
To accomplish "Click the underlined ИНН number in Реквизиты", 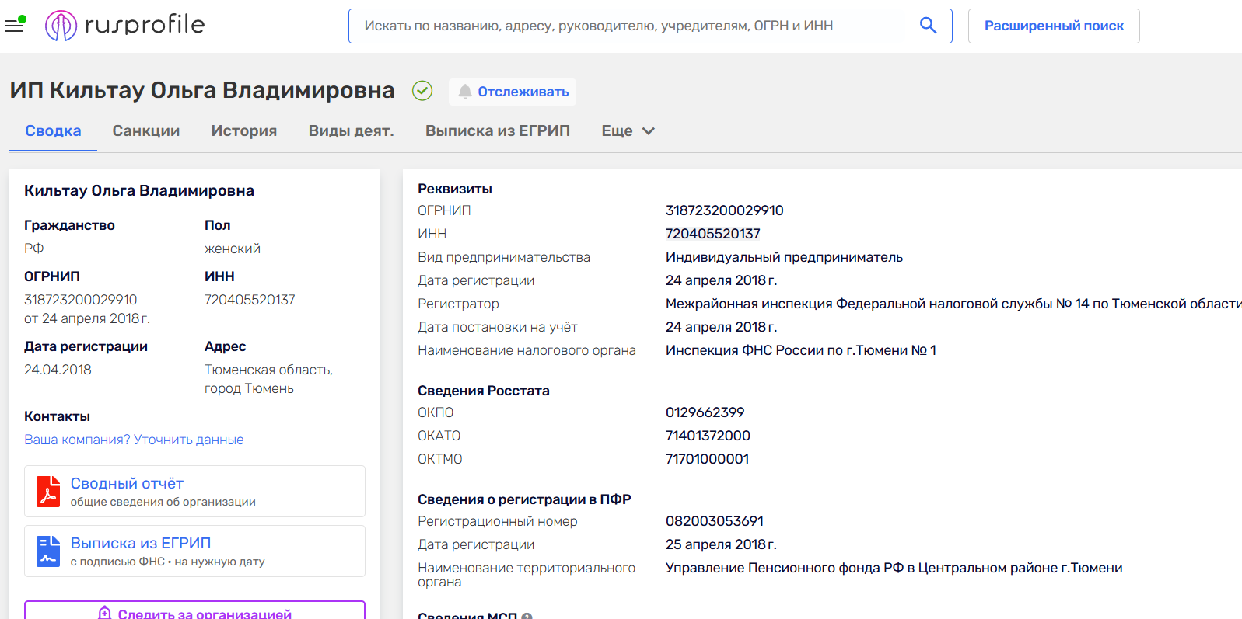I will tap(712, 234).
